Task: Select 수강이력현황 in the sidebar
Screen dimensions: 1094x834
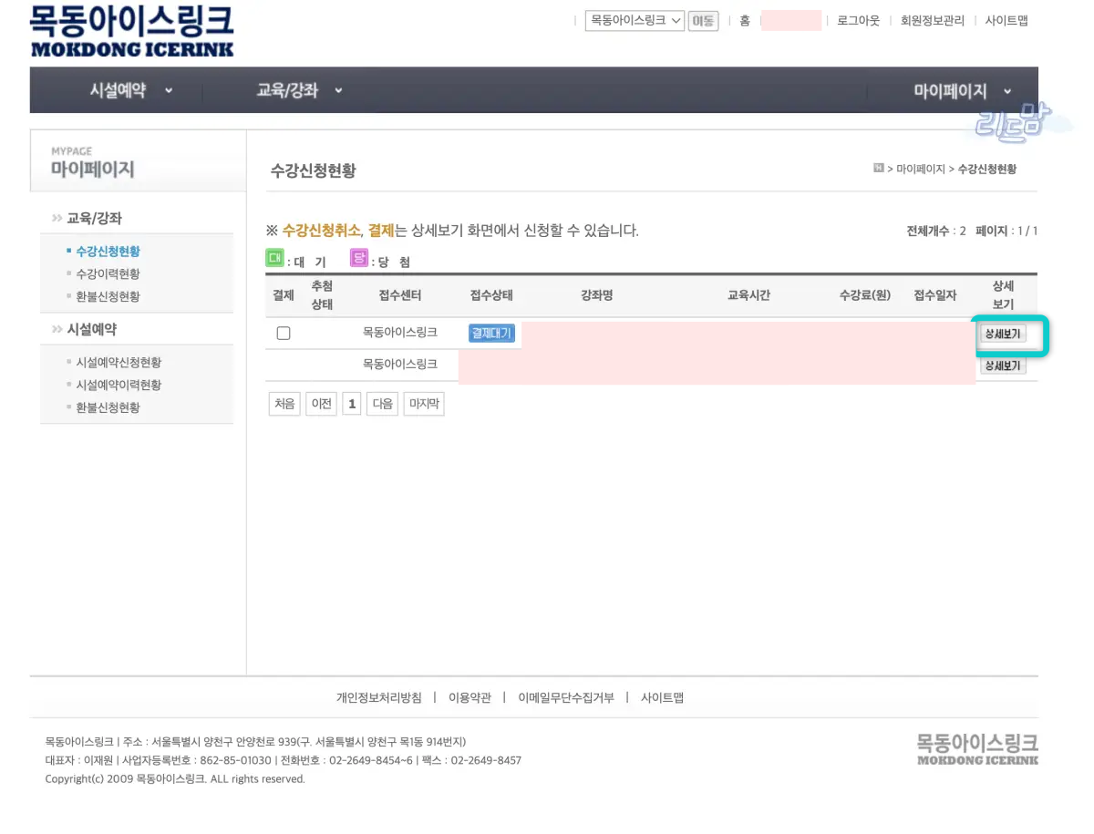Action: point(108,273)
